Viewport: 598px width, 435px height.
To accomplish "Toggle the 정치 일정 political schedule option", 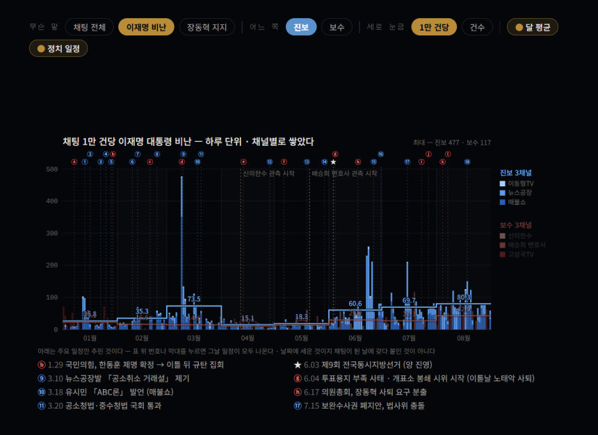I will point(58,49).
